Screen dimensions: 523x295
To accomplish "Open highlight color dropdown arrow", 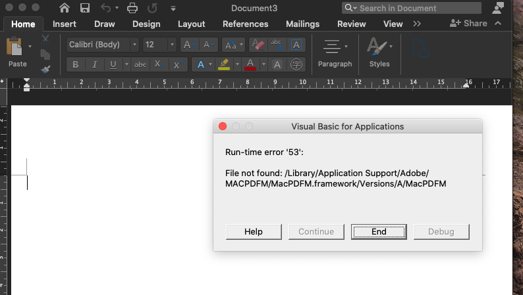I will (x=237, y=64).
